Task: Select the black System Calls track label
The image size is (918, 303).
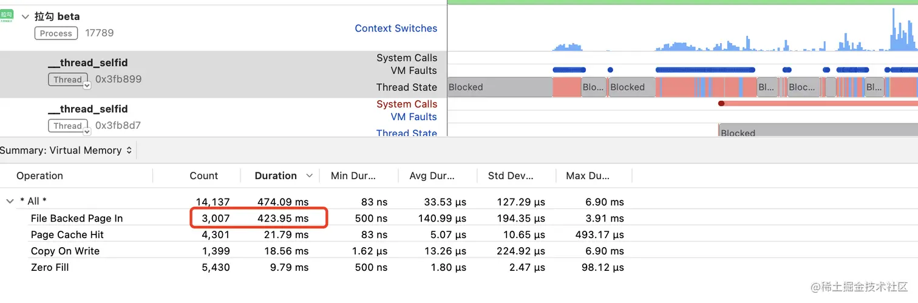Action: click(x=407, y=58)
